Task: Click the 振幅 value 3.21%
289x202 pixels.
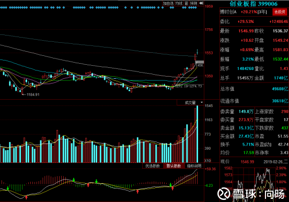Action: 248,59
